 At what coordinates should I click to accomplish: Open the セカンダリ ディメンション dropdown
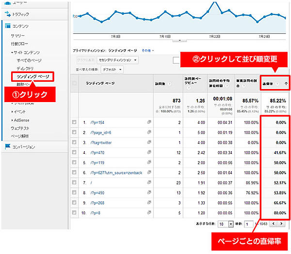coord(117,60)
